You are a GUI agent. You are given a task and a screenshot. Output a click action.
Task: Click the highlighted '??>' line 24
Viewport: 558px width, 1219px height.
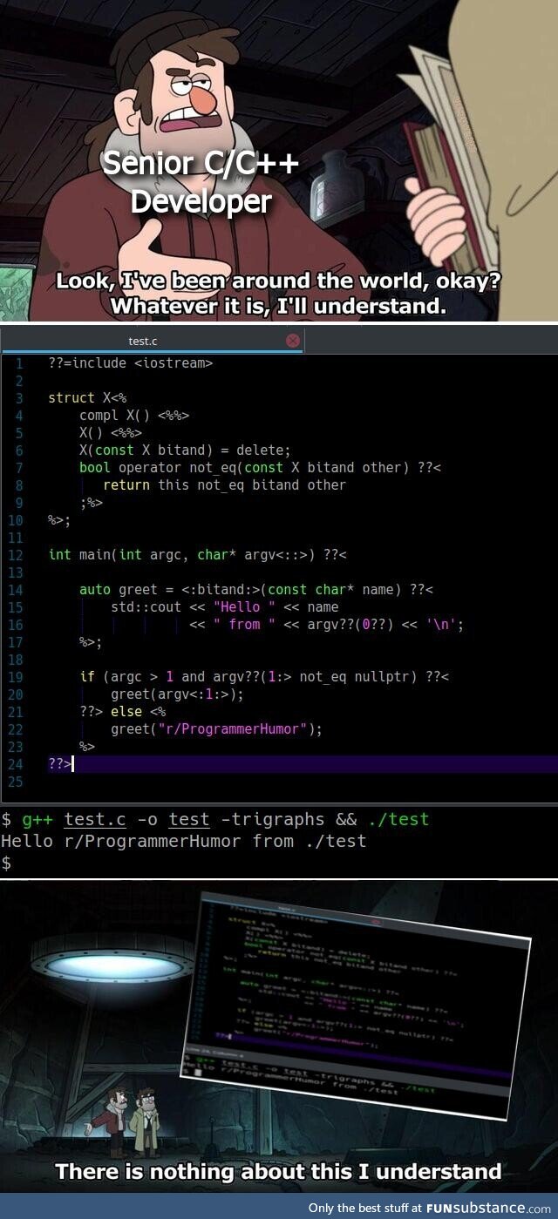click(279, 763)
